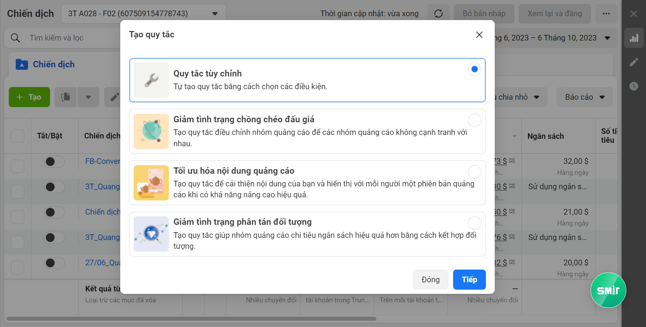Click the 32,00 $ budget value

pyautogui.click(x=576, y=161)
